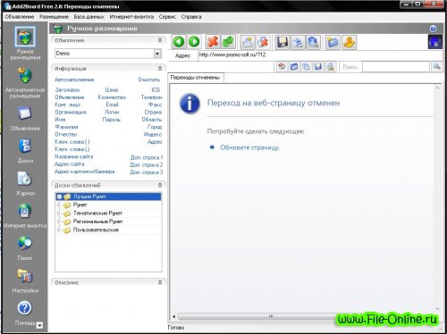Open Автоматическое размещение in the sidebar

tap(25, 83)
